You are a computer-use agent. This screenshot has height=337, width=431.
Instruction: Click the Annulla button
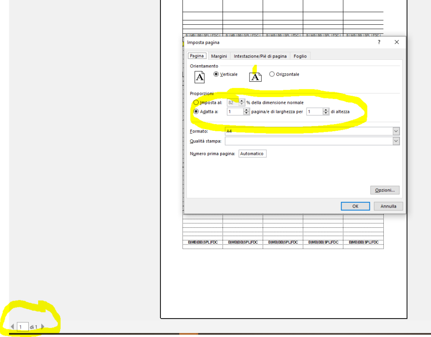(x=388, y=206)
